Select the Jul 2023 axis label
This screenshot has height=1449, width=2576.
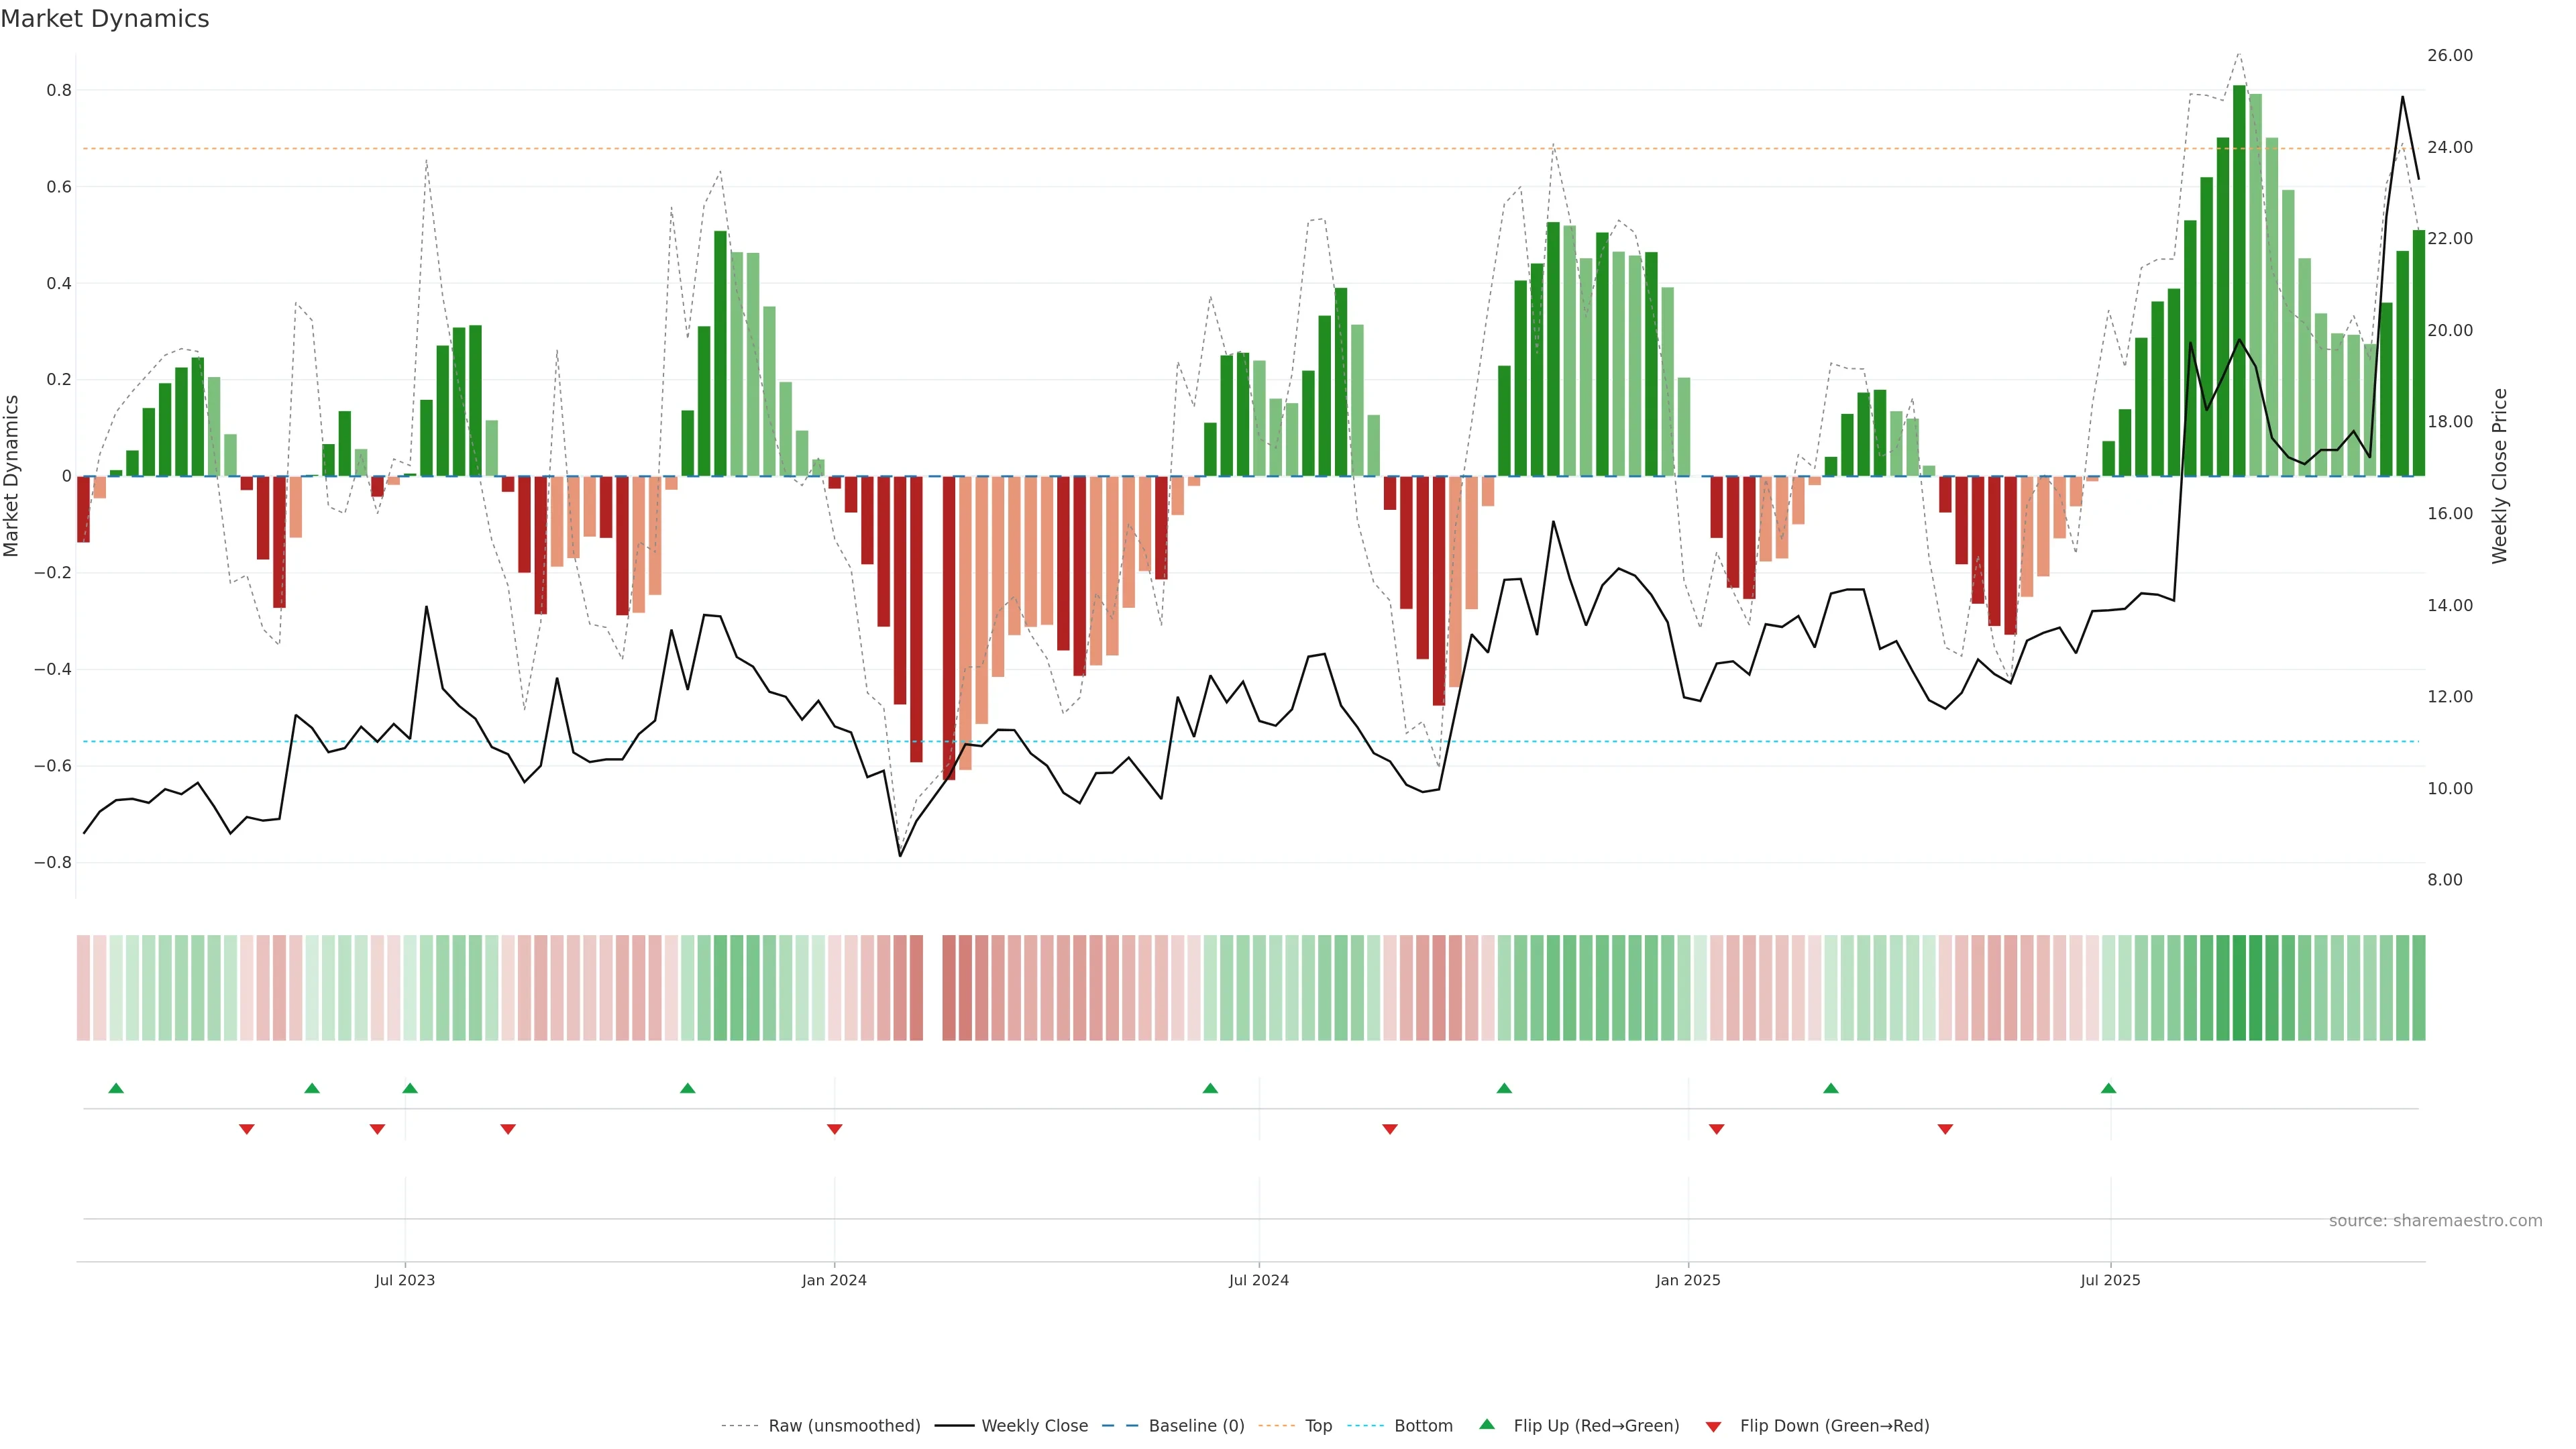(x=405, y=1280)
